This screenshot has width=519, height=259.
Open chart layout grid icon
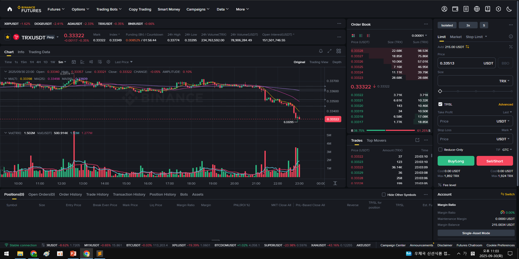[x=339, y=51]
